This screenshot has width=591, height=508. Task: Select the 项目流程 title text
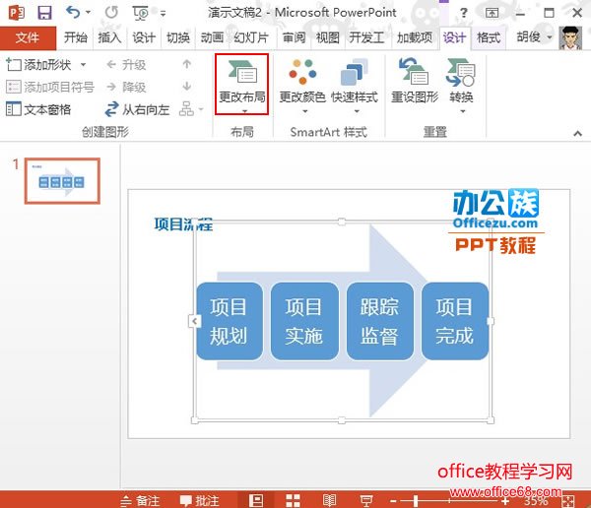coord(183,224)
